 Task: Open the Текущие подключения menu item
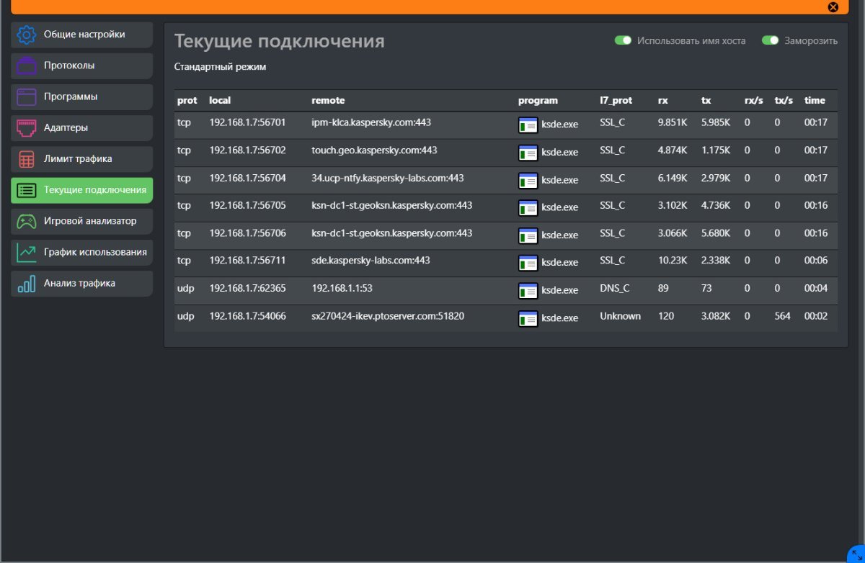pos(94,190)
